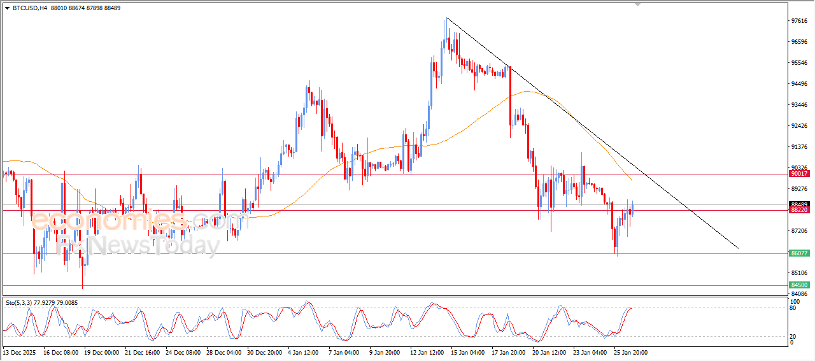The width and height of the screenshot is (815, 361).
Task: Select the green 84500 price level tag
Action: click(799, 285)
